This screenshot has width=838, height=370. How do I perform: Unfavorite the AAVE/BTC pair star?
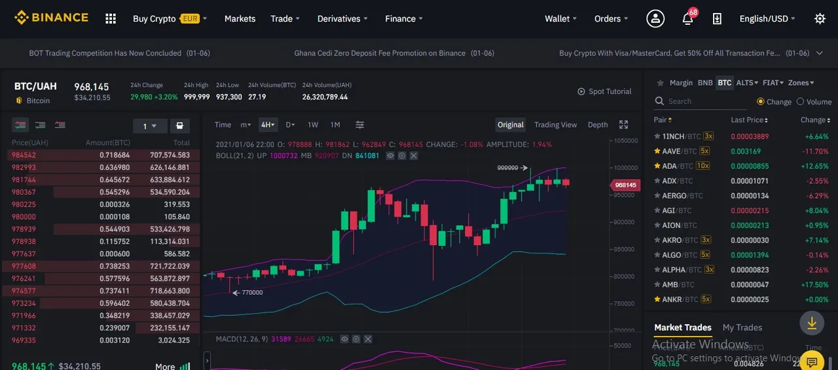click(657, 151)
